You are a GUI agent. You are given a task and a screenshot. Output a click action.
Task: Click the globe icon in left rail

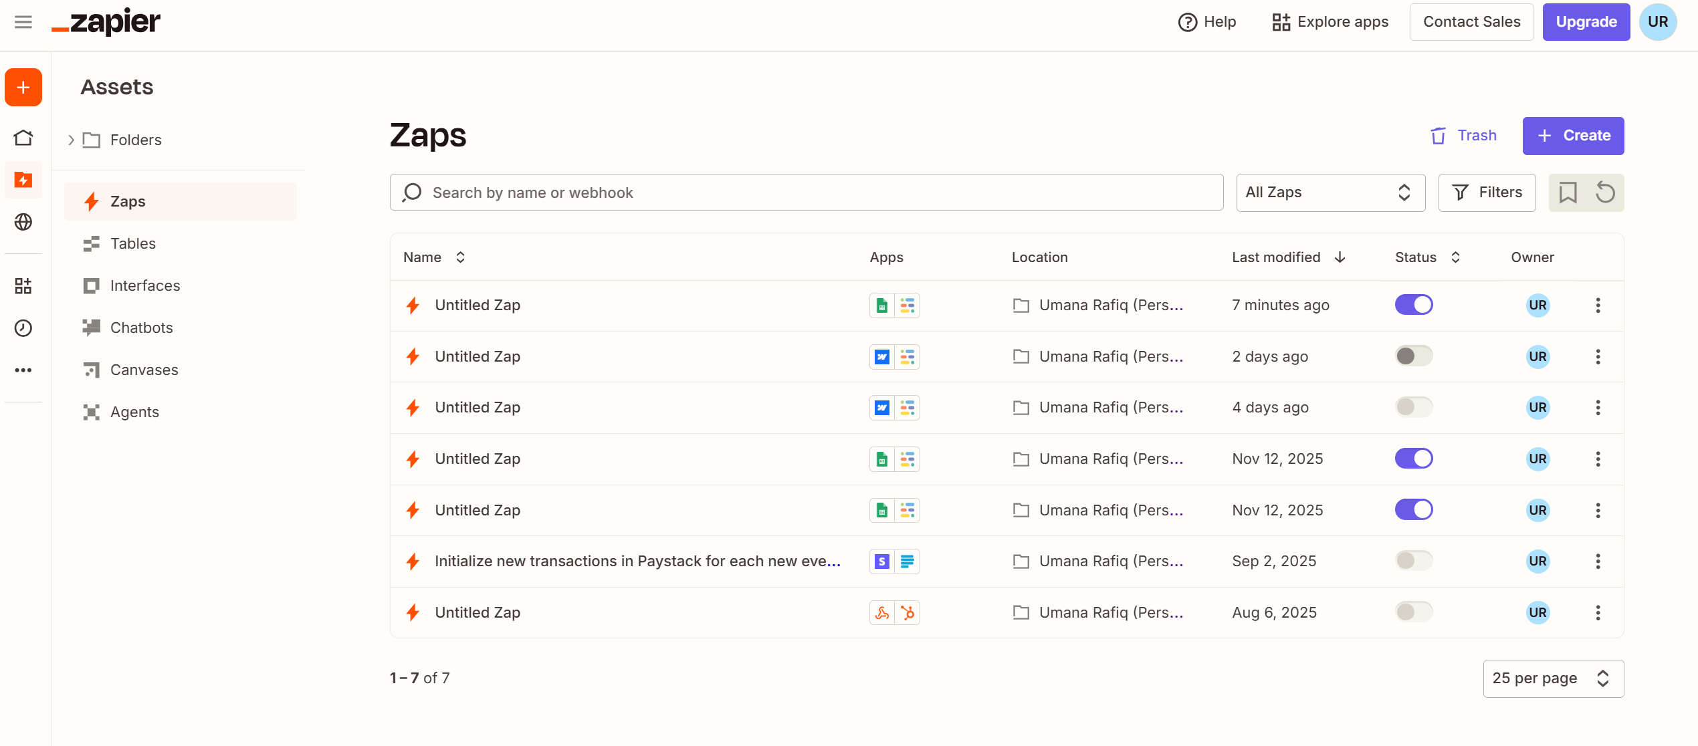23,222
